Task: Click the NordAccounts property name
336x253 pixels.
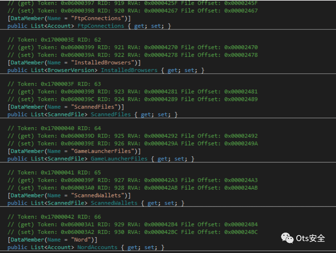Action: click(97, 247)
